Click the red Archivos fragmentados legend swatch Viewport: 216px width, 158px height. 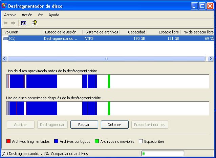pyautogui.click(x=8, y=141)
